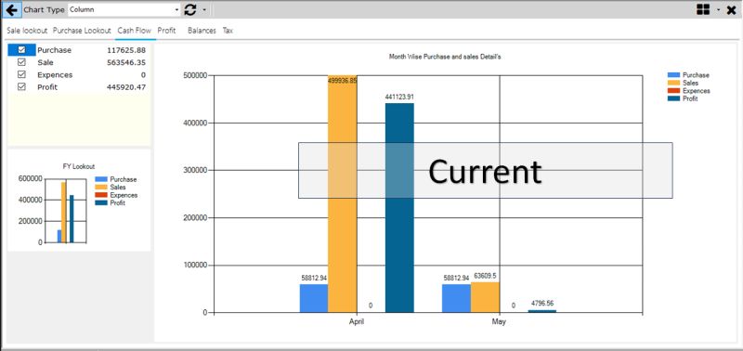
Task: Toggle the Expences checkbox
Action: (21, 74)
